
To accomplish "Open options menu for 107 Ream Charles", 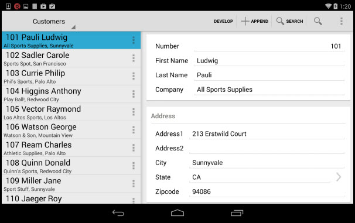I will pyautogui.click(x=134, y=147).
